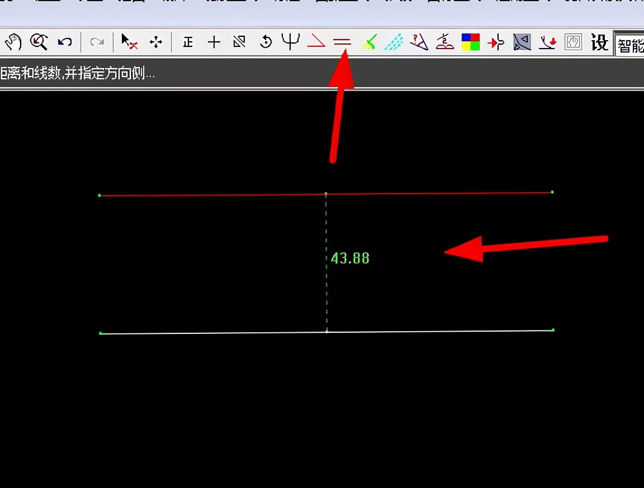Click the greyed redo arrow icon
Viewport: 644px width, 488px height.
pyautogui.click(x=97, y=42)
